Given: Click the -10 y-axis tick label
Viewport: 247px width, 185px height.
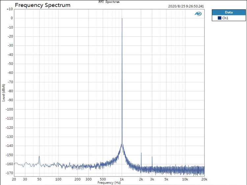Looking at the screenshot, I should point(10,27).
